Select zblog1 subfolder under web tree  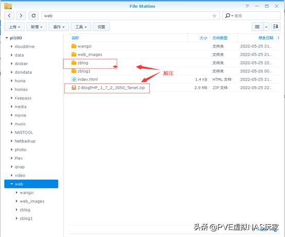(26, 219)
